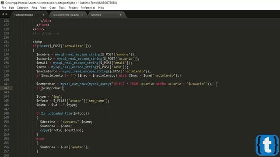
Task: Open the Edit menu
Action: coord(11,8)
